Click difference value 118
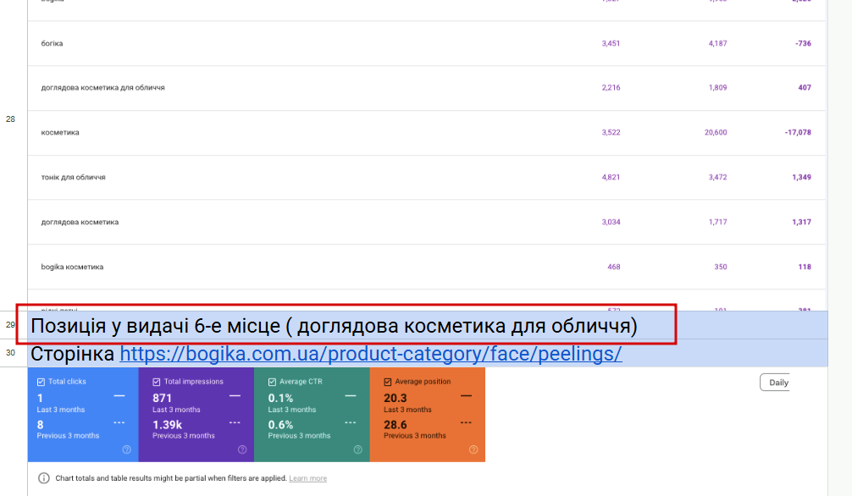 pyautogui.click(x=805, y=267)
